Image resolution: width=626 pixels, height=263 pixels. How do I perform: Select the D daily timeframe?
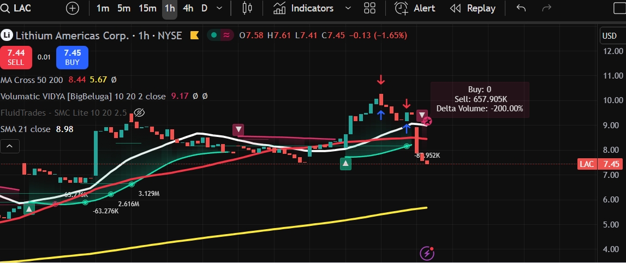(205, 8)
